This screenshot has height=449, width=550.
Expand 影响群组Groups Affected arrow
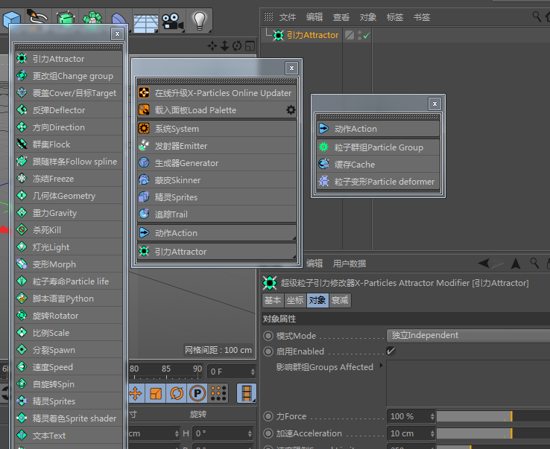point(381,366)
